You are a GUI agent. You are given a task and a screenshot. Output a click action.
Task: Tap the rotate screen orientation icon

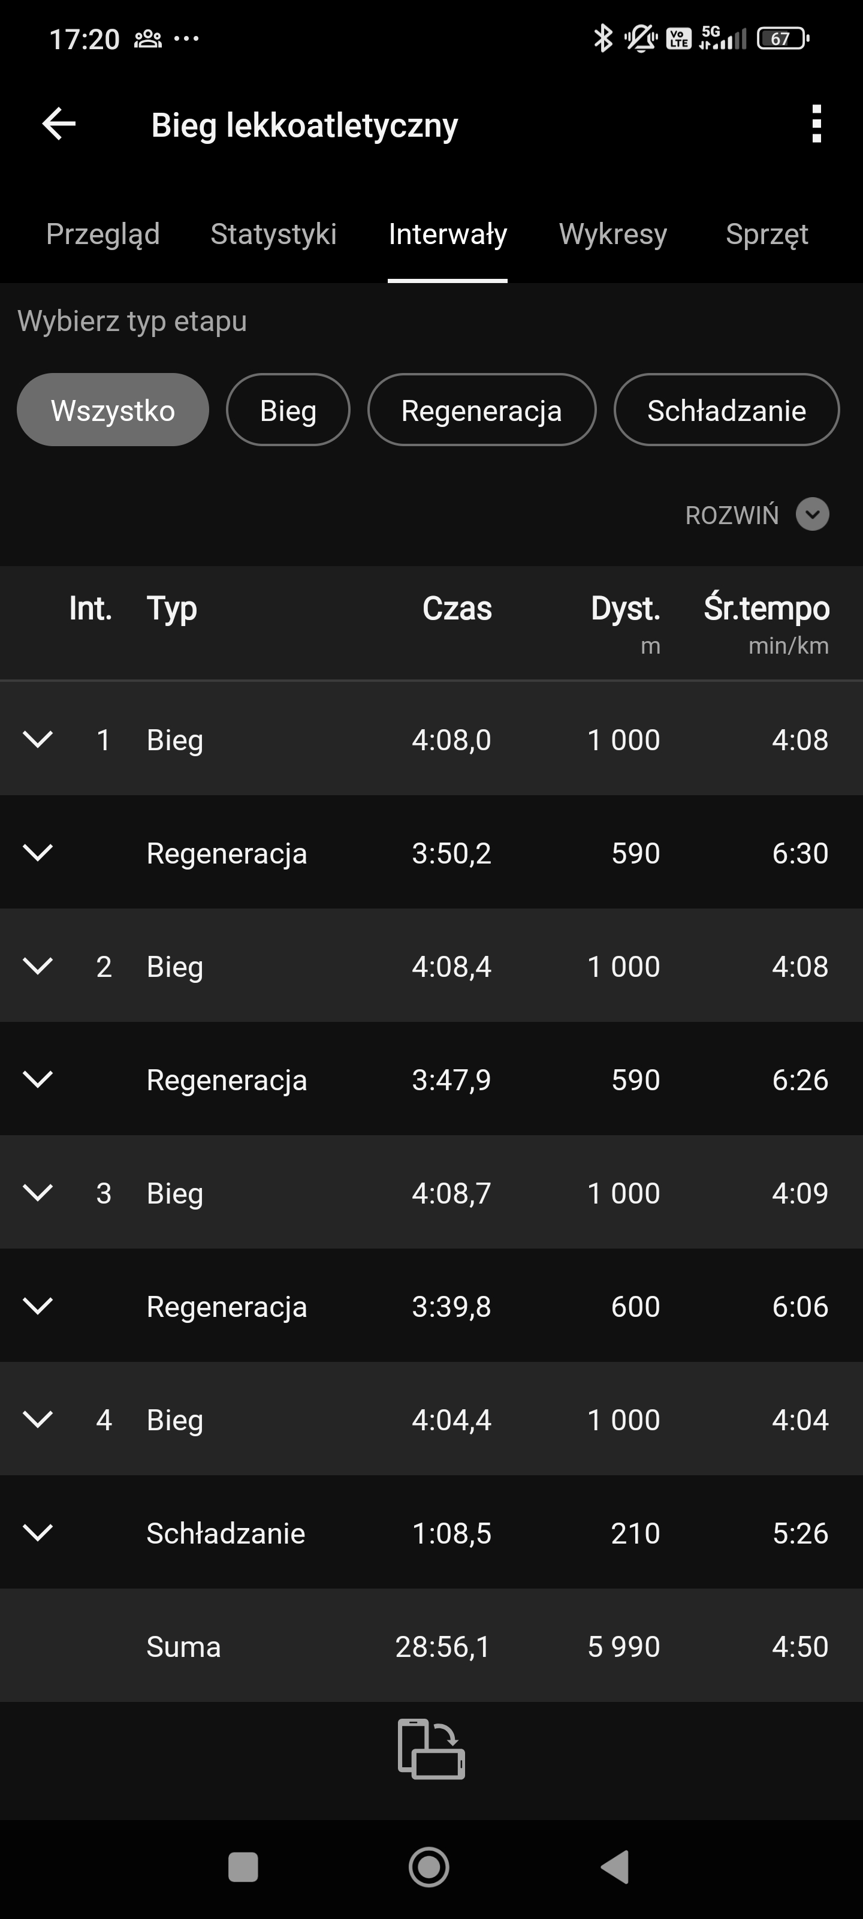(431, 1749)
